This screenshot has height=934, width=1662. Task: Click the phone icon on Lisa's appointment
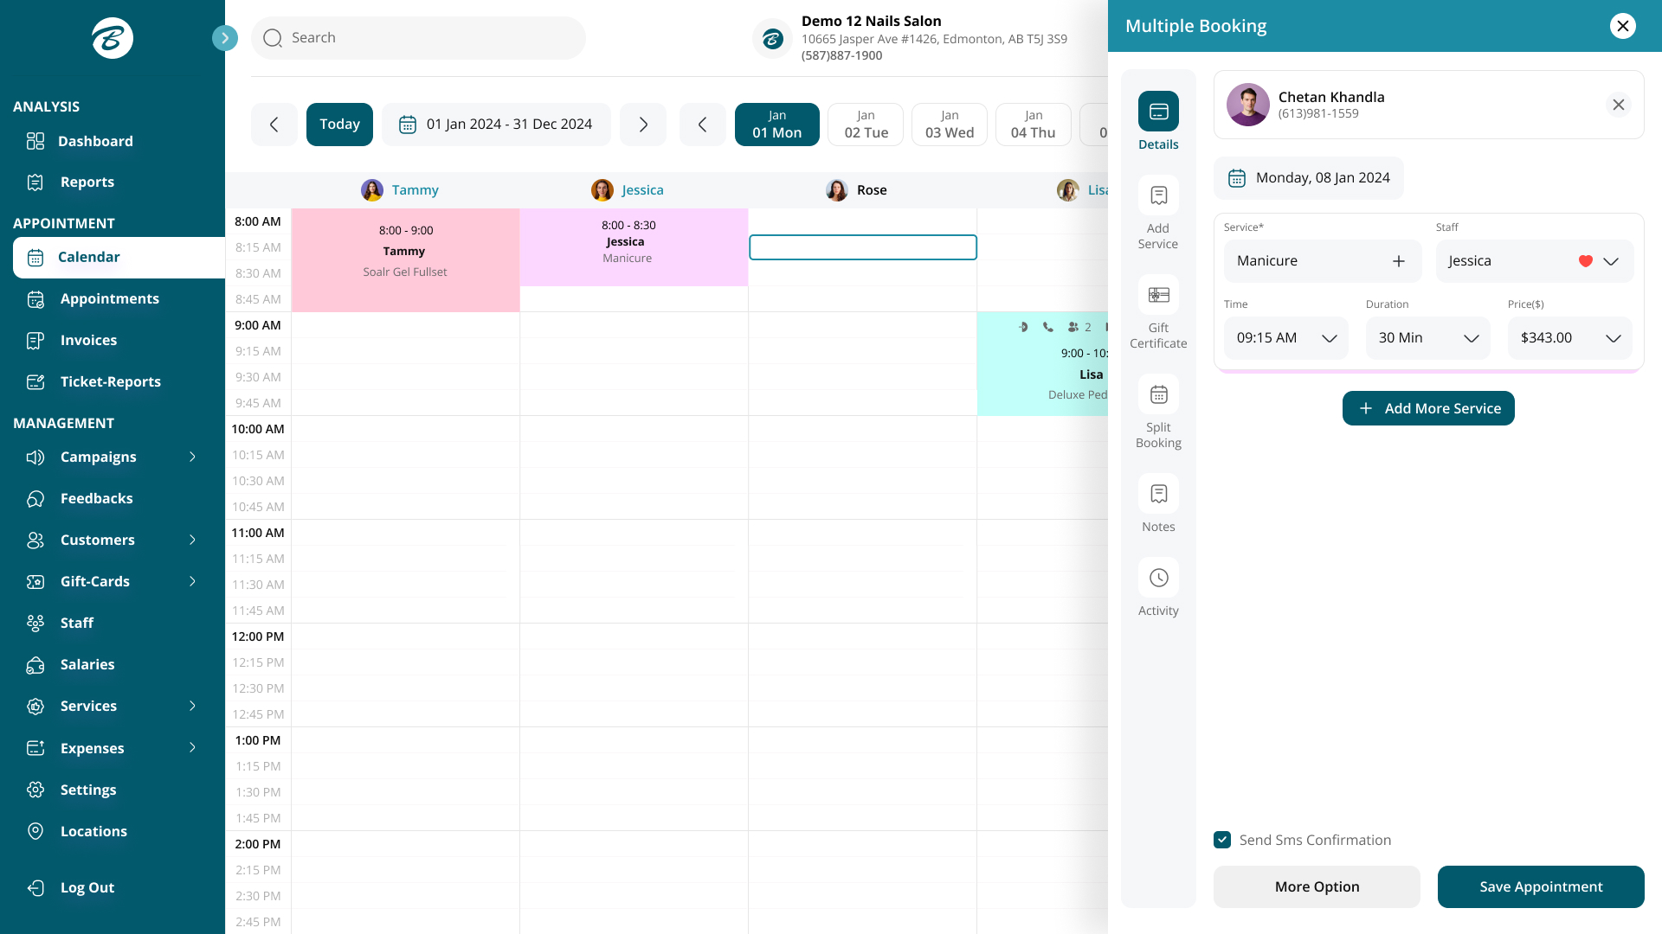[x=1048, y=327]
